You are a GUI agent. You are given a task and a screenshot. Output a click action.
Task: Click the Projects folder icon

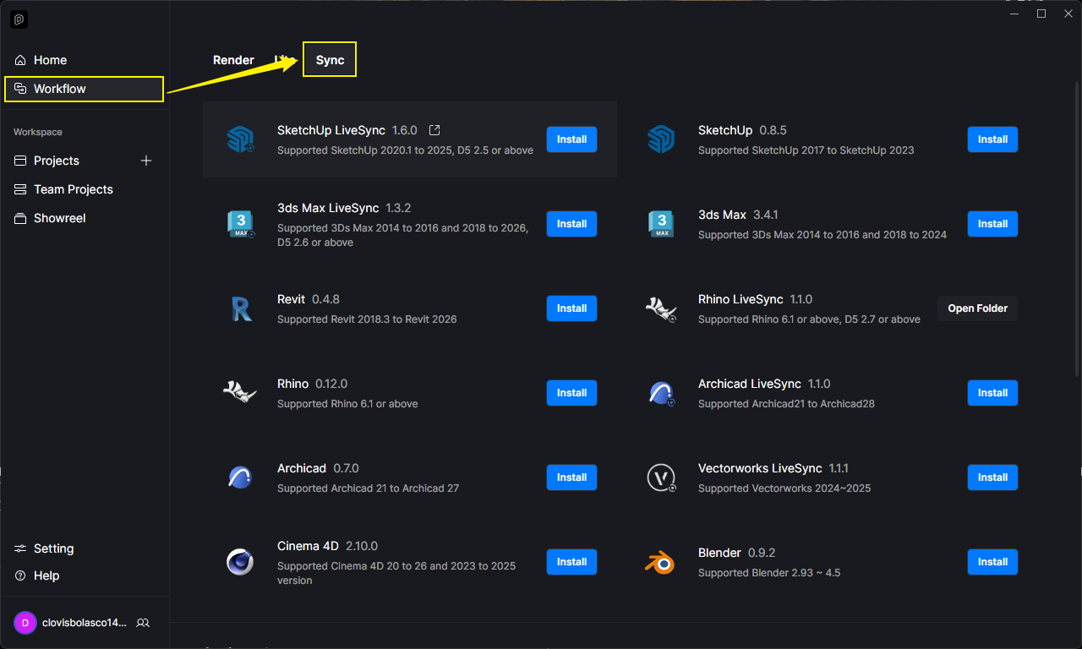click(20, 161)
